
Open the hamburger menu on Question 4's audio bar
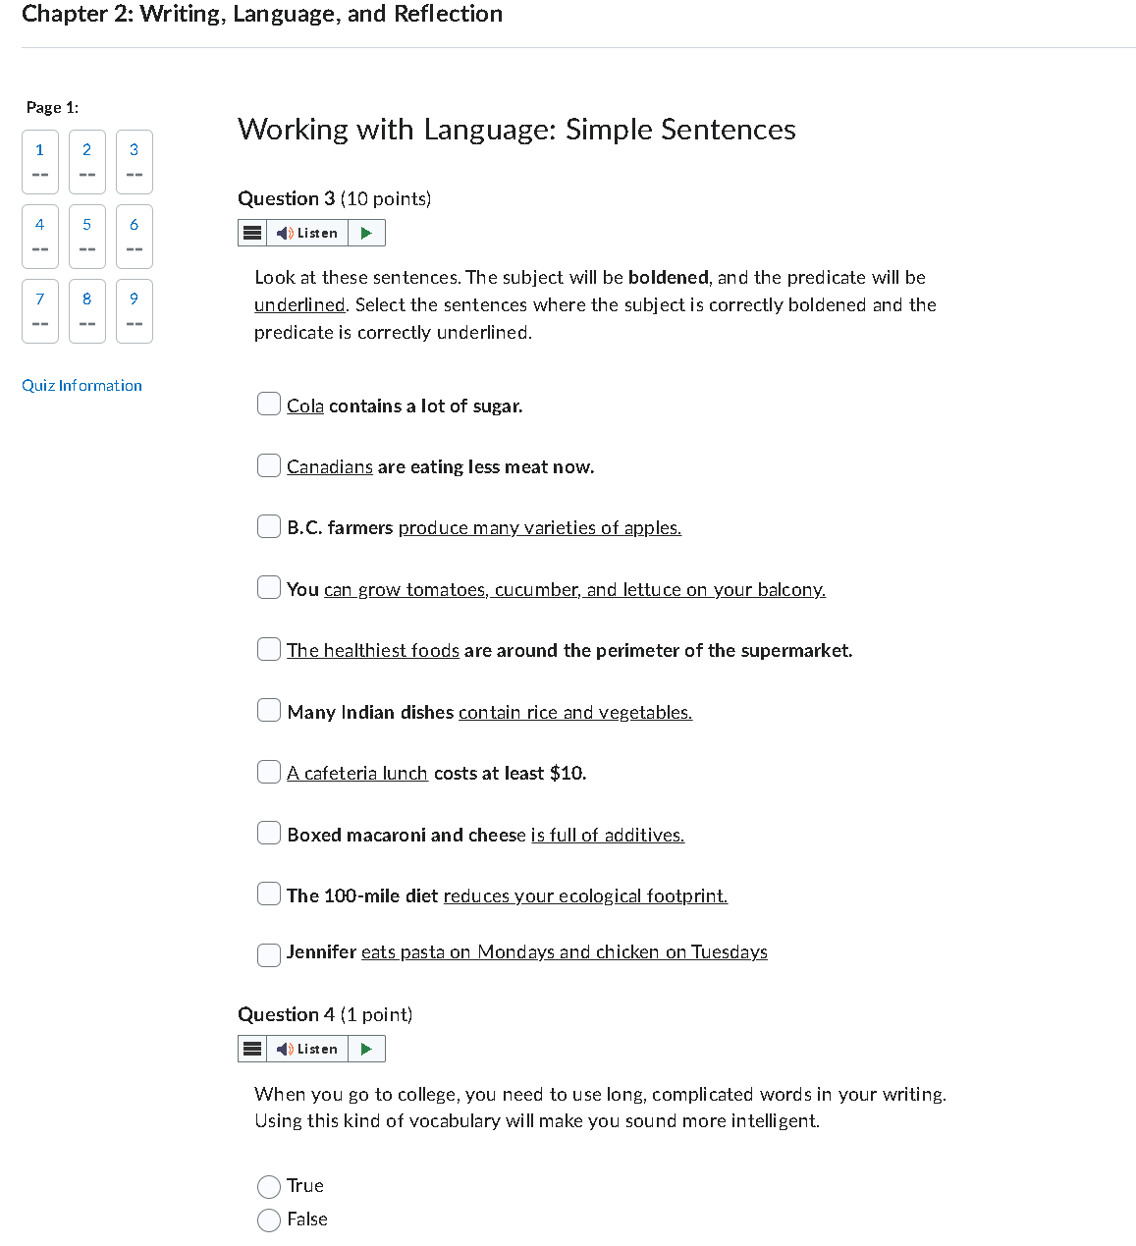point(251,1049)
